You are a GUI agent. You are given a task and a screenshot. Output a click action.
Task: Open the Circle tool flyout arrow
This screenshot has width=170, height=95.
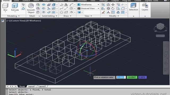click(75, 8)
